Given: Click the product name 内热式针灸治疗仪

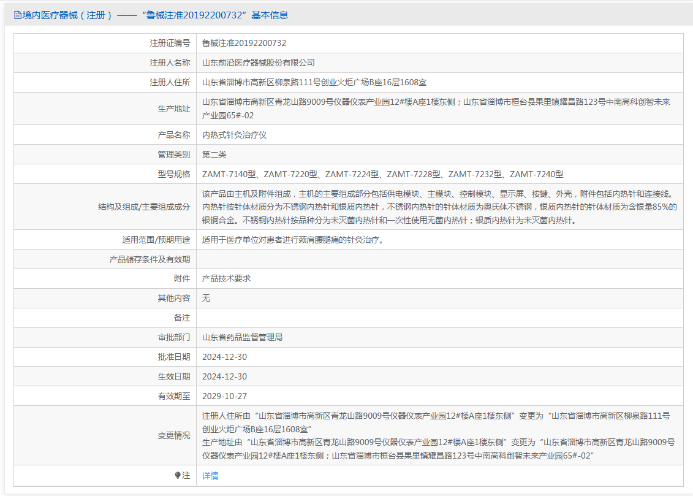Looking at the screenshot, I should click(234, 135).
